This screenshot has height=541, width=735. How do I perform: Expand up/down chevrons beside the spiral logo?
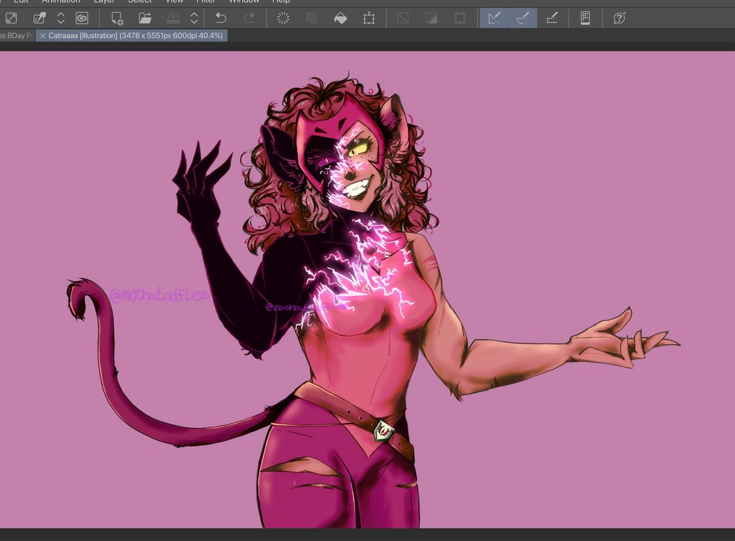(x=61, y=18)
